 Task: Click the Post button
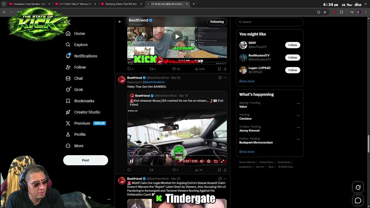tap(86, 160)
